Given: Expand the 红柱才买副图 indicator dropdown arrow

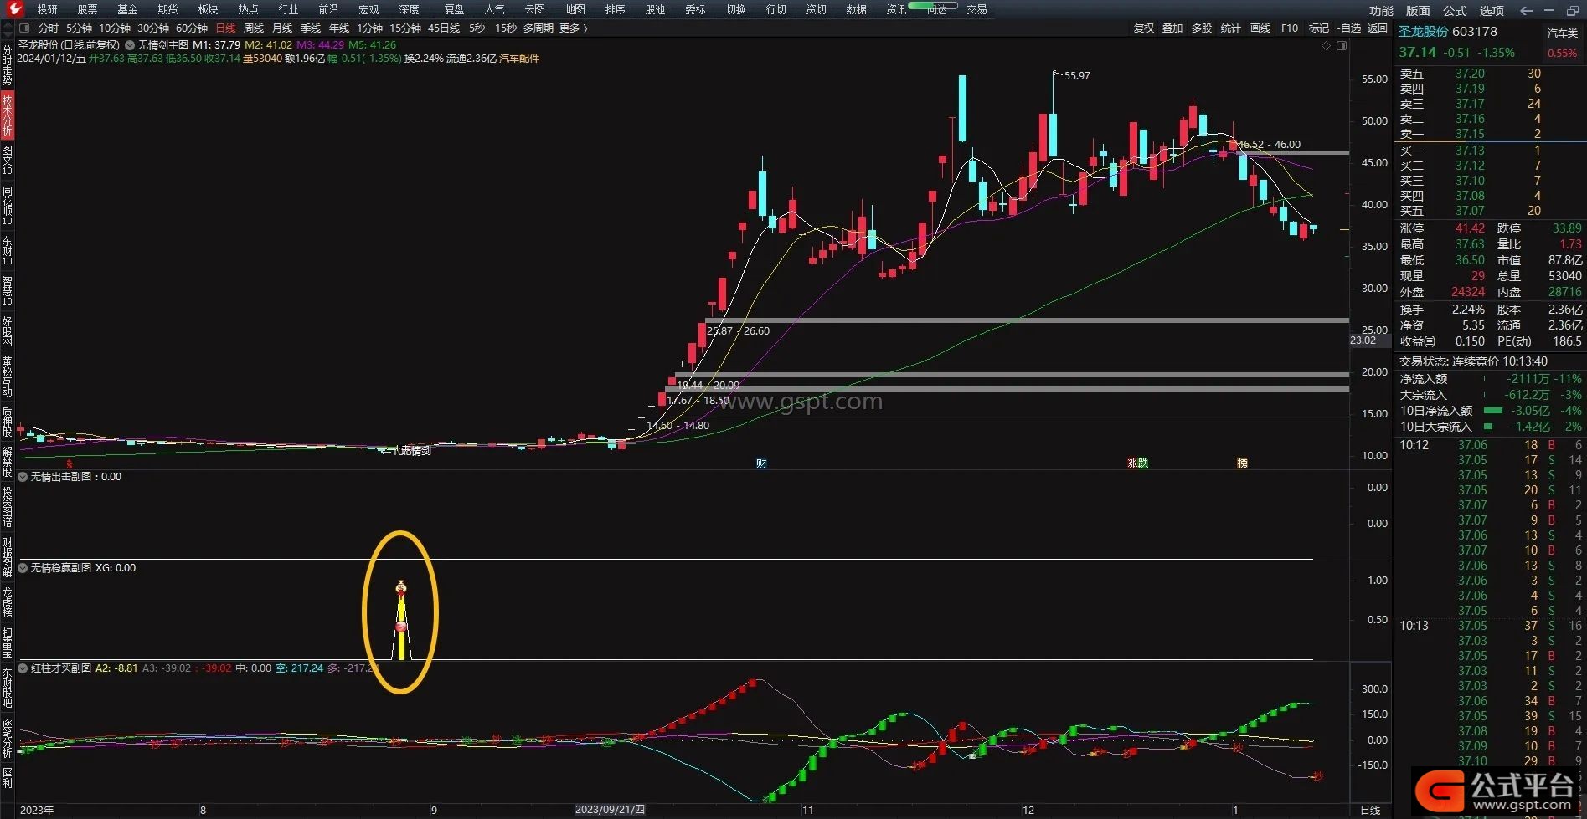Looking at the screenshot, I should coord(23,668).
